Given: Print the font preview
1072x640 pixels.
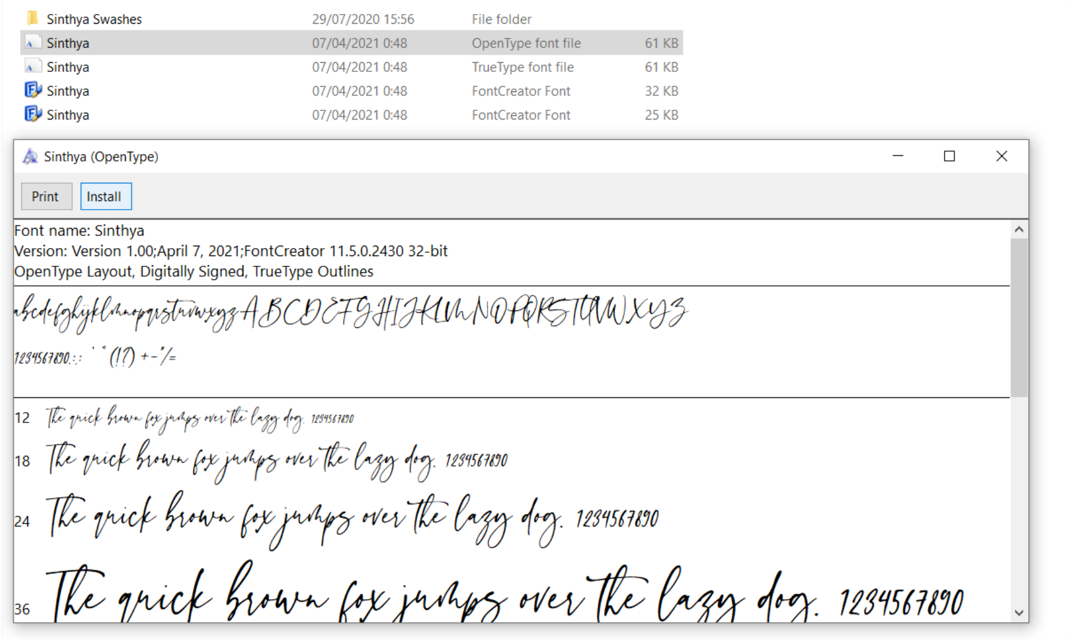Looking at the screenshot, I should pos(46,196).
